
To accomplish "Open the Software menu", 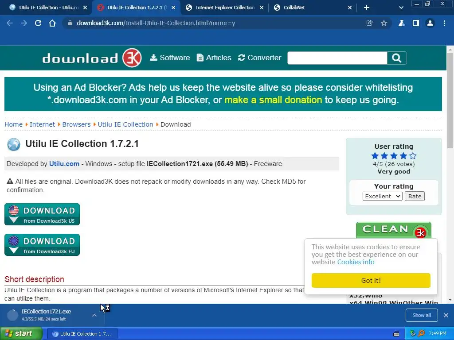I will (x=170, y=58).
